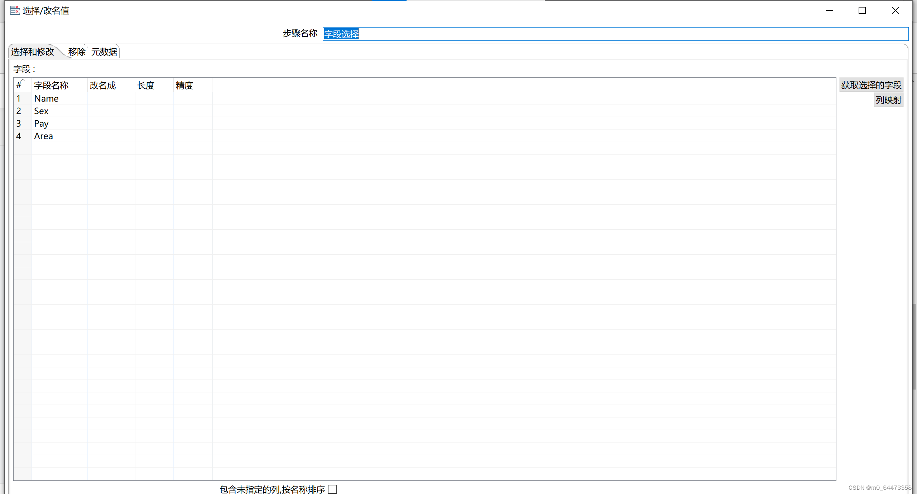Minimize the dialog window
The height and width of the screenshot is (494, 917).
click(x=829, y=11)
